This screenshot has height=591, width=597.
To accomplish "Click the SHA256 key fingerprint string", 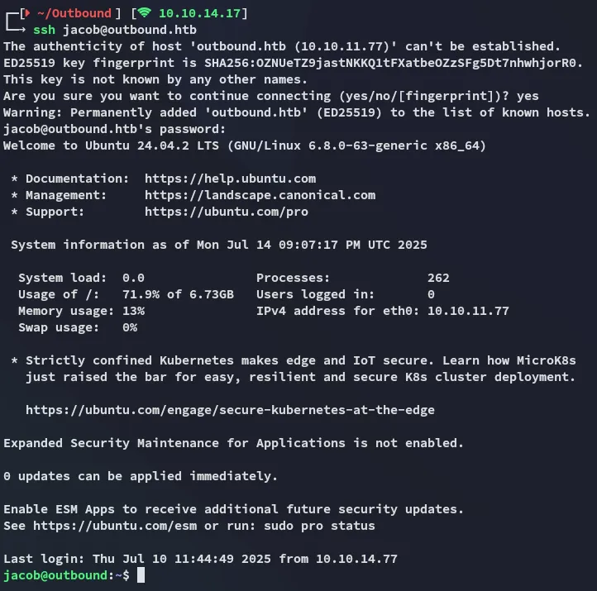I will [x=394, y=63].
